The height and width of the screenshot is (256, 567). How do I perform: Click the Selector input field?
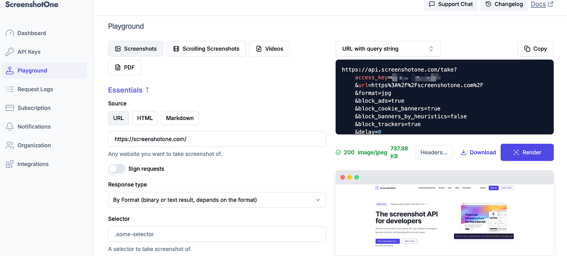[x=217, y=234]
